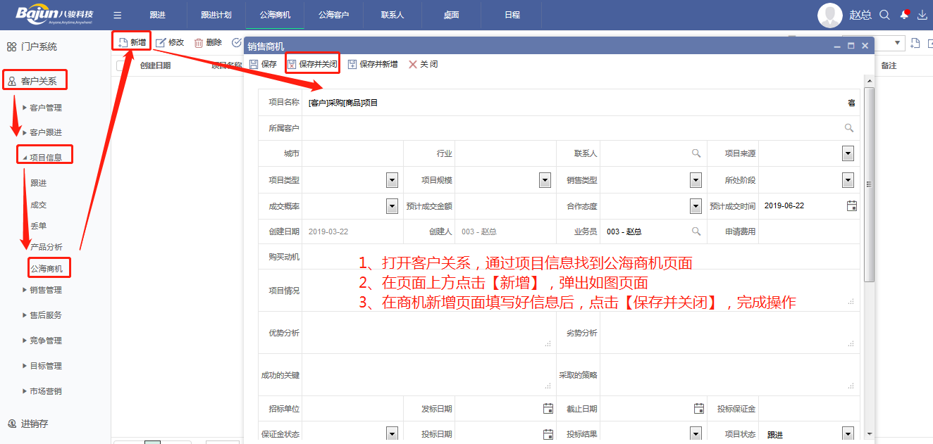Click the dialog's vertical scrollbar thumb

pos(869,184)
